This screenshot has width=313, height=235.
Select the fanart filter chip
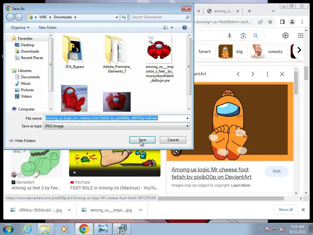pos(204,51)
